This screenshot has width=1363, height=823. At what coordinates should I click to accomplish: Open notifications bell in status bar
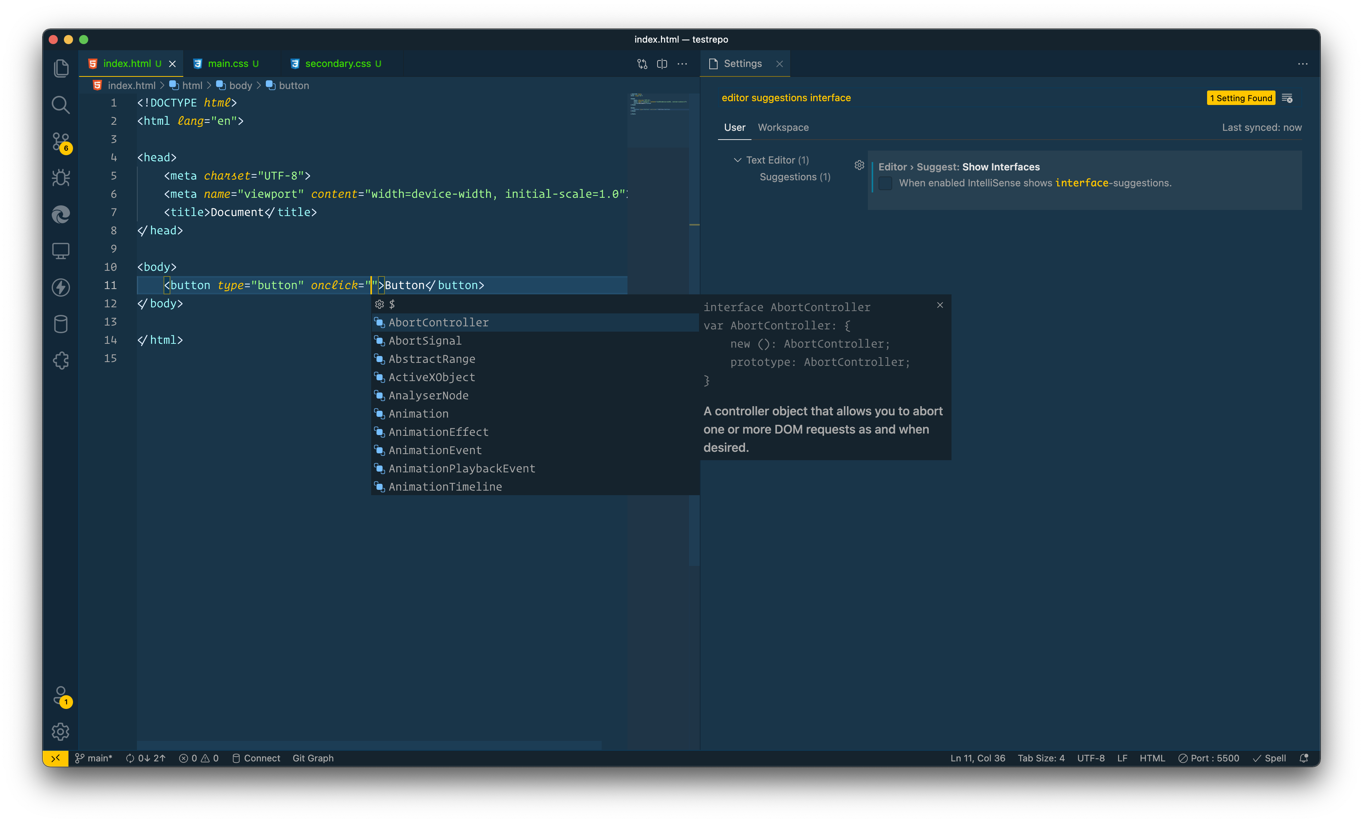tap(1304, 758)
